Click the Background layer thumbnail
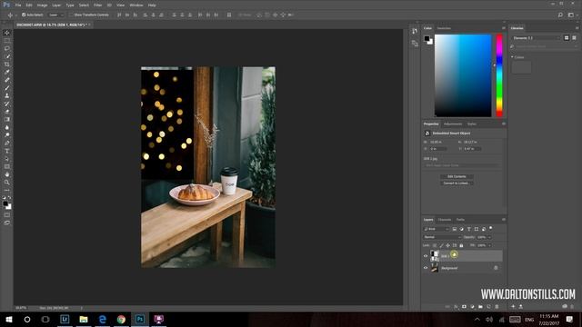 [435, 268]
